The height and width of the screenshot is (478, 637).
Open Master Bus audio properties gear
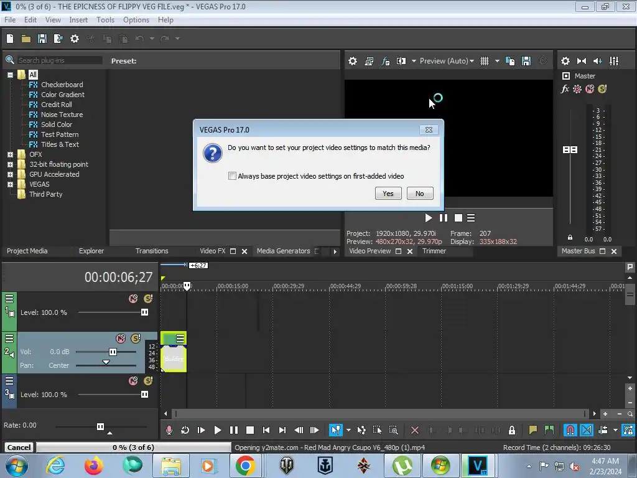click(565, 61)
